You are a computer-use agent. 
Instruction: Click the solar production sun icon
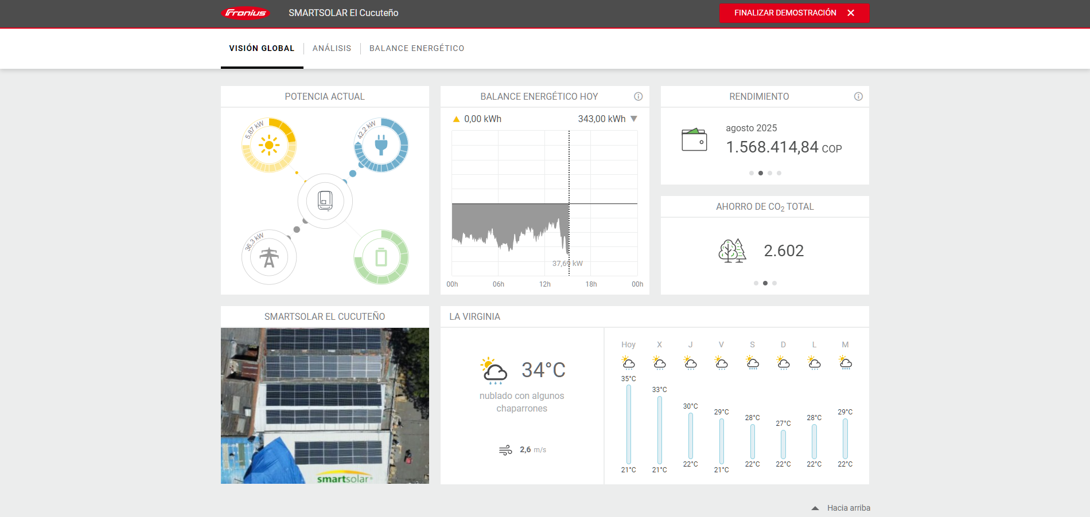click(268, 146)
